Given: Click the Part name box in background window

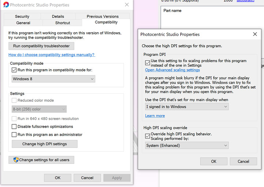Looking at the screenshot, I should 212,18.
